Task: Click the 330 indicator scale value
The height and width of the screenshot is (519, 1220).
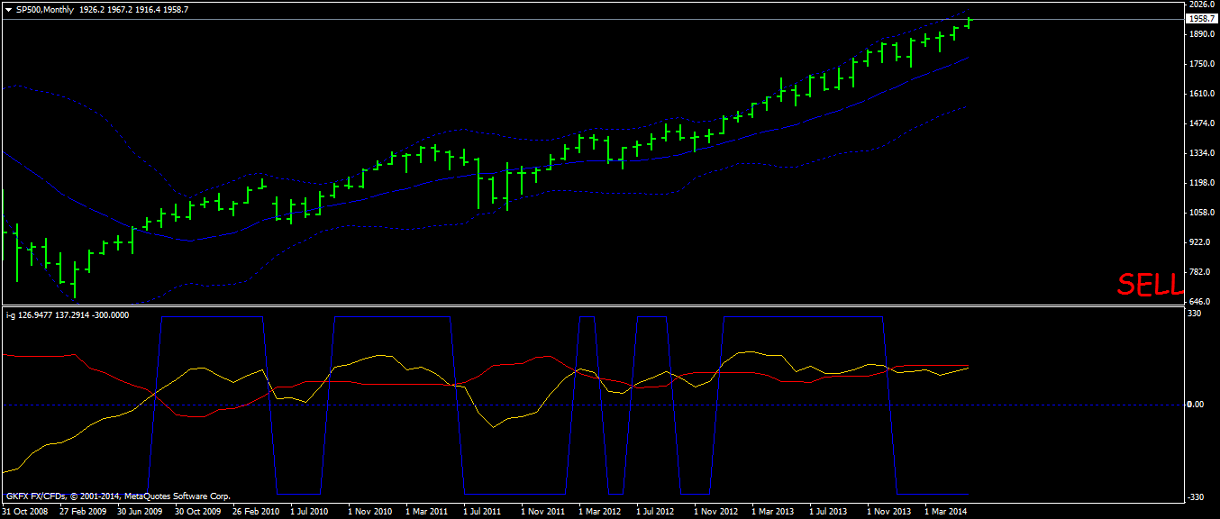Action: coord(1197,314)
